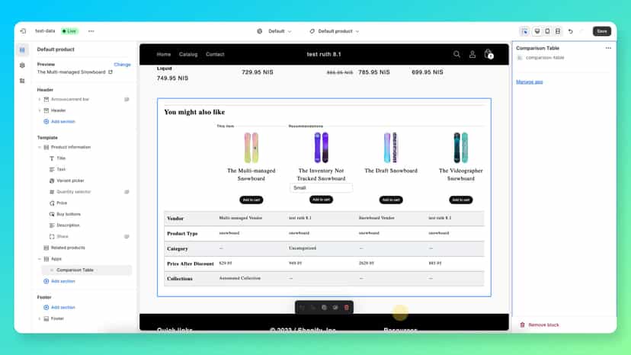Click the Save button
Screen dimensions: 631x355
[601, 31]
